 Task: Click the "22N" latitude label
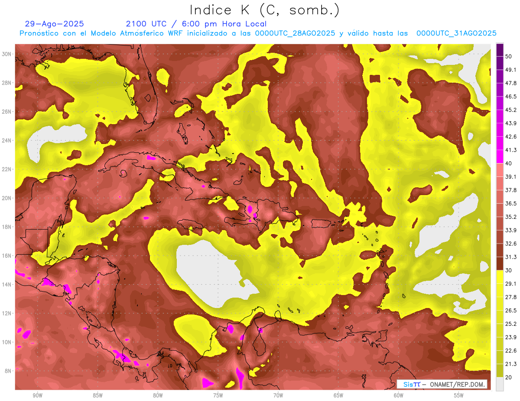tap(7, 169)
